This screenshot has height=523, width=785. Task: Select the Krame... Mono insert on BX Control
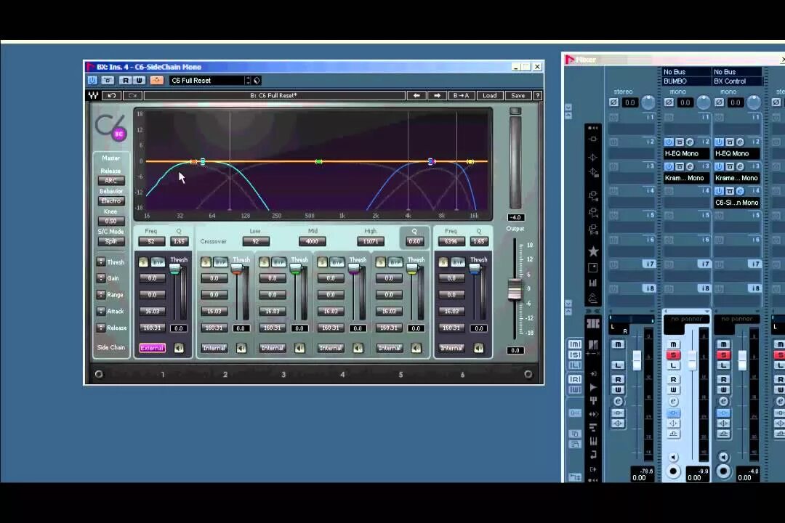point(736,178)
